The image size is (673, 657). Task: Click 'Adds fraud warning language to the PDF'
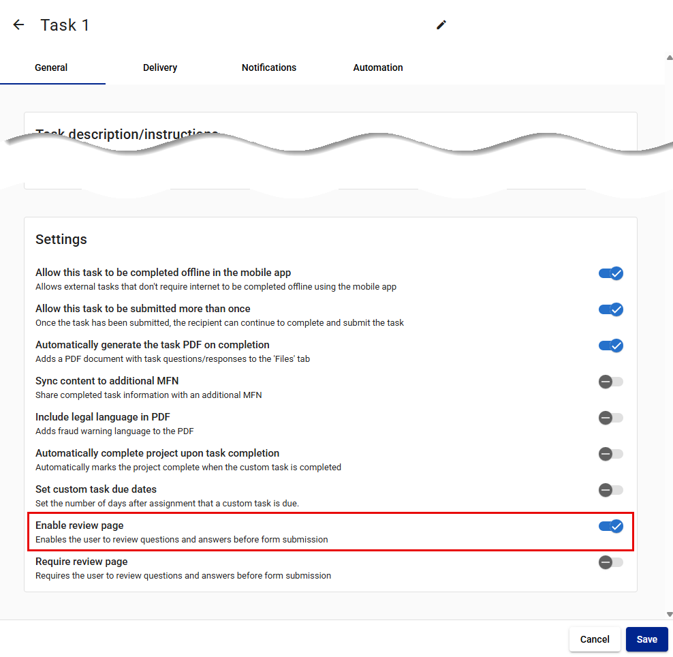114,431
